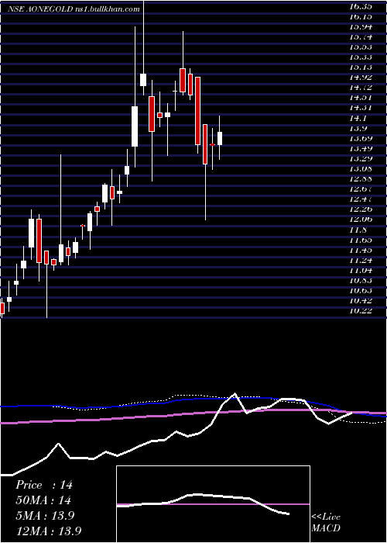The width and height of the screenshot is (387, 543).
Task: Click the 13.29 price axis label
Action: 360,158
